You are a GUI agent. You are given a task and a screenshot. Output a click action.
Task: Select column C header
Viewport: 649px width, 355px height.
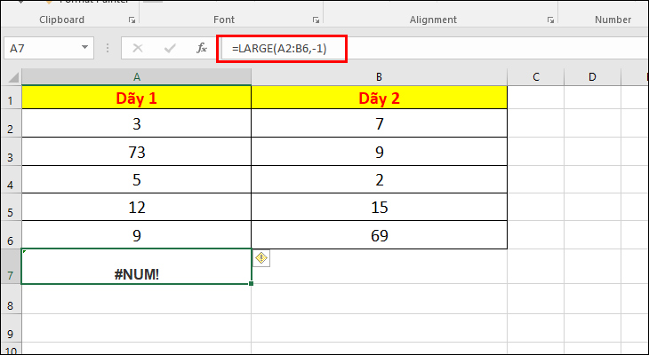click(536, 77)
